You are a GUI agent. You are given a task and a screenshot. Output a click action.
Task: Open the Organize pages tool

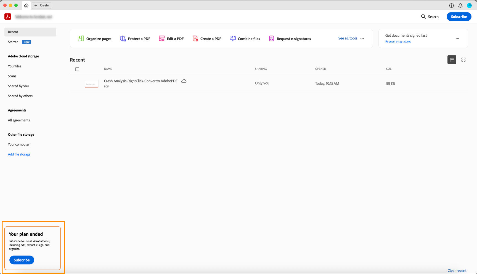pyautogui.click(x=94, y=39)
